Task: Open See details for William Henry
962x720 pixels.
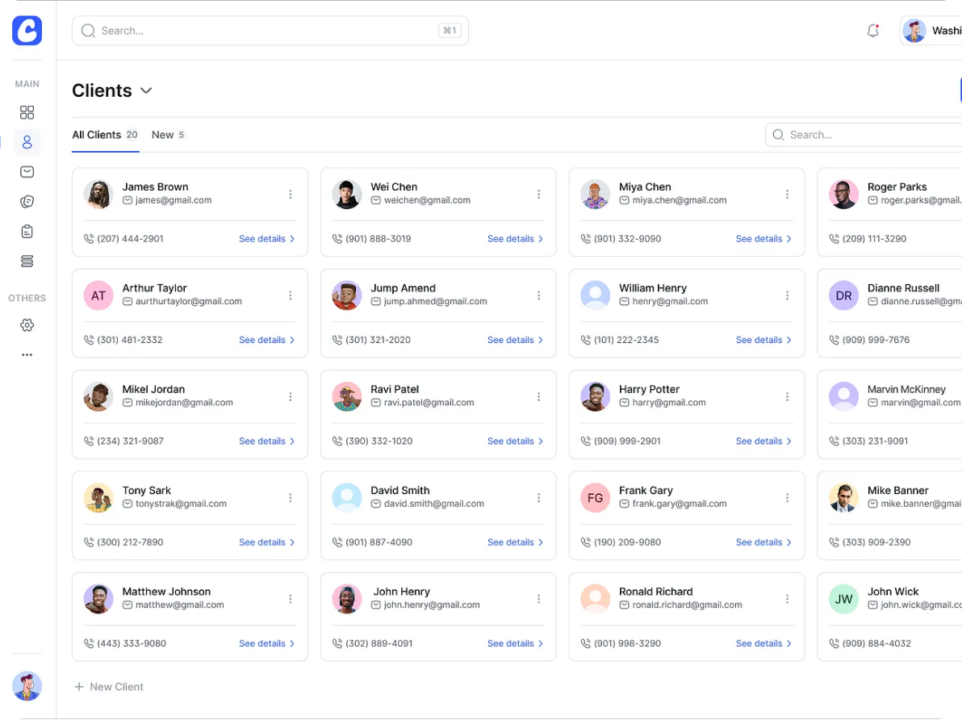Action: click(763, 340)
